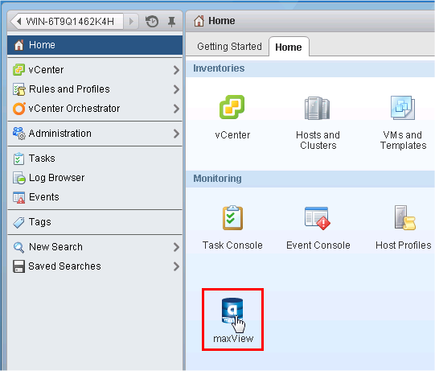Switch to the Getting Started tab
This screenshot has width=435, height=371.
(x=229, y=47)
